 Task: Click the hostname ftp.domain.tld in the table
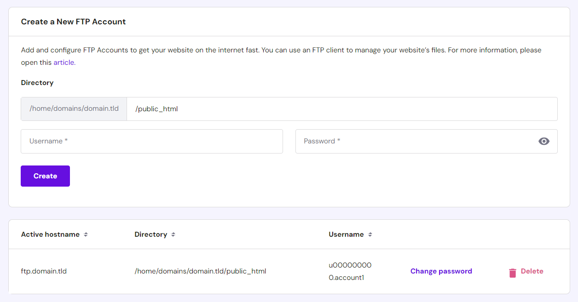pos(43,271)
